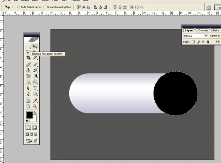Toggle Lock position icon

tap(203, 42)
